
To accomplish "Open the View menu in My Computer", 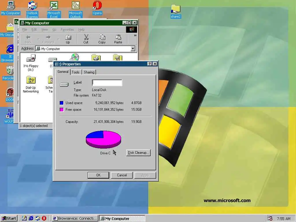I will pyautogui.click(x=45, y=29).
